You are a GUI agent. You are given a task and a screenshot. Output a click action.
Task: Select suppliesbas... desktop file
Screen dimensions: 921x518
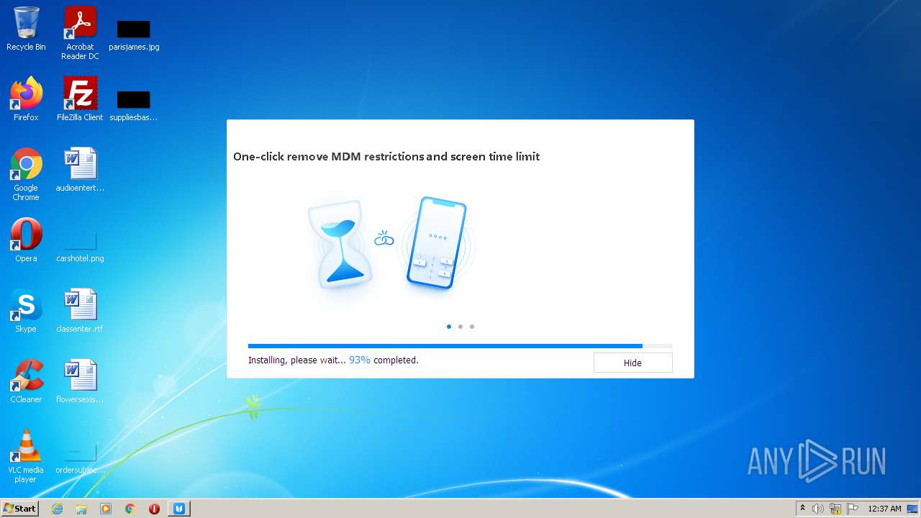click(x=134, y=105)
